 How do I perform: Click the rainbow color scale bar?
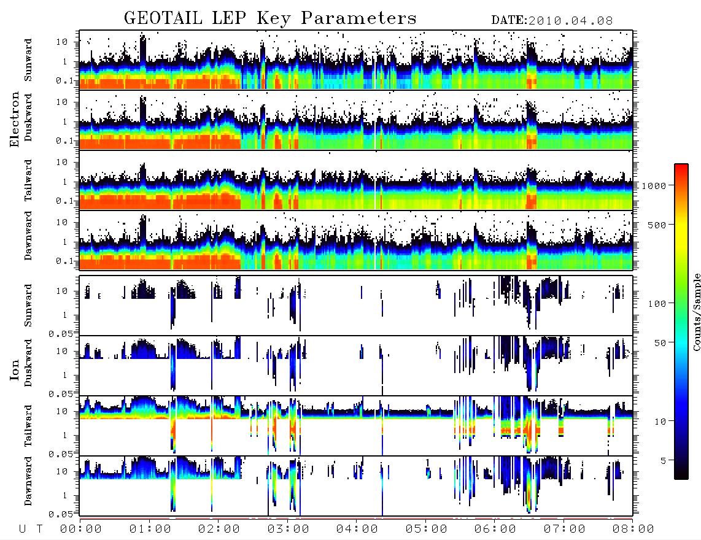[x=681, y=322]
